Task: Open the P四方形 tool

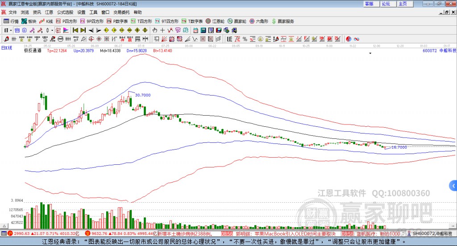Action: pos(66,21)
